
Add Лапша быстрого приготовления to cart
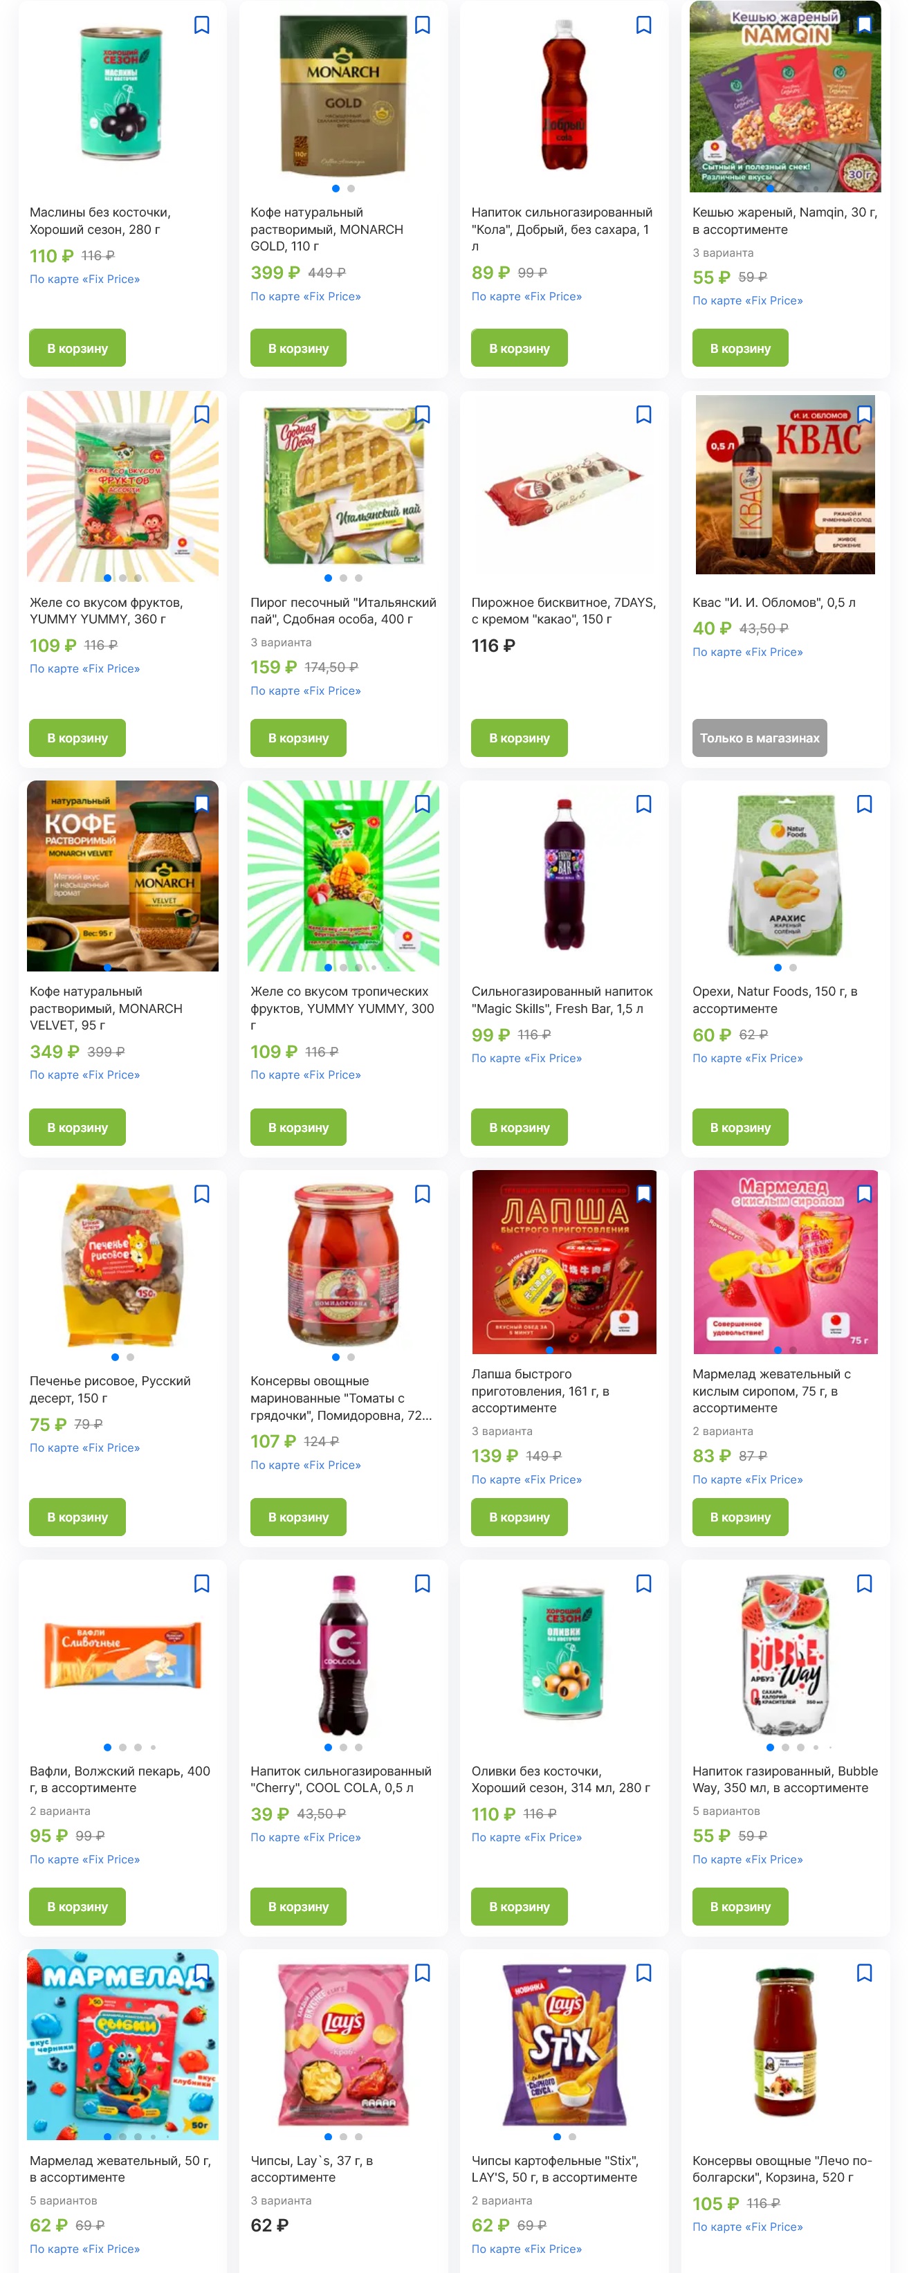pos(519,1517)
